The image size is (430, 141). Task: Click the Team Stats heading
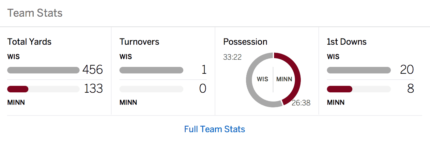(35, 13)
